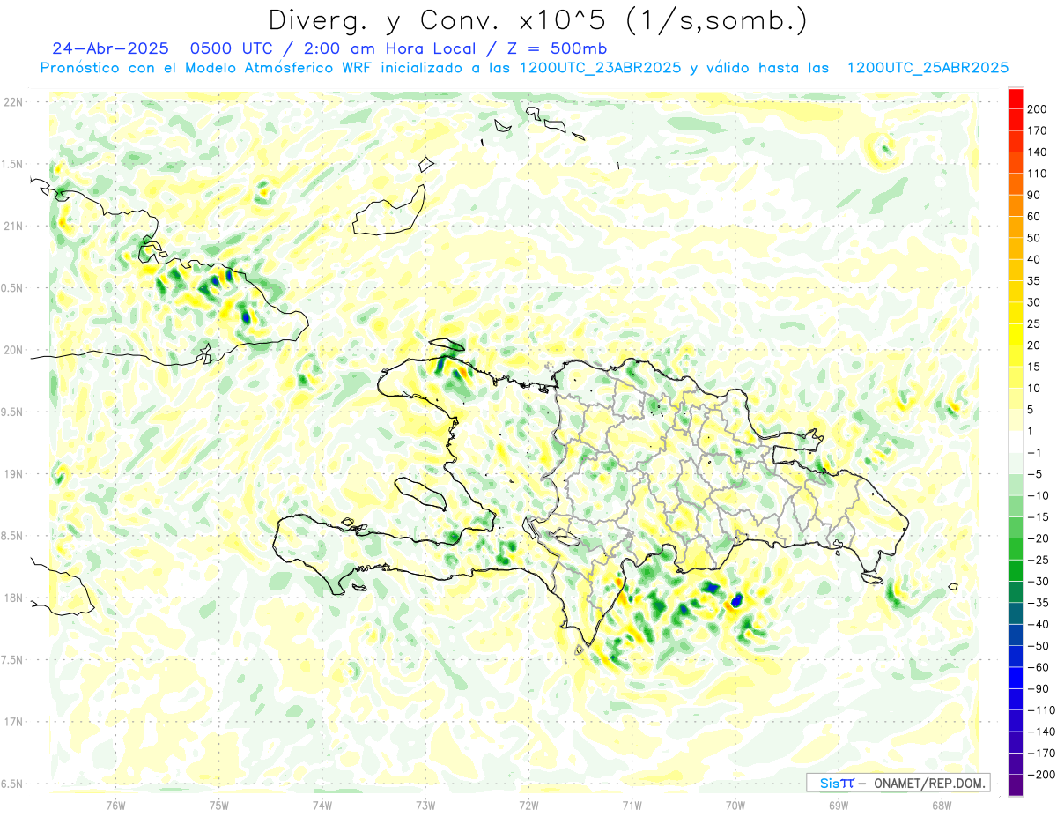Click the '17N' latitude label

click(12, 722)
